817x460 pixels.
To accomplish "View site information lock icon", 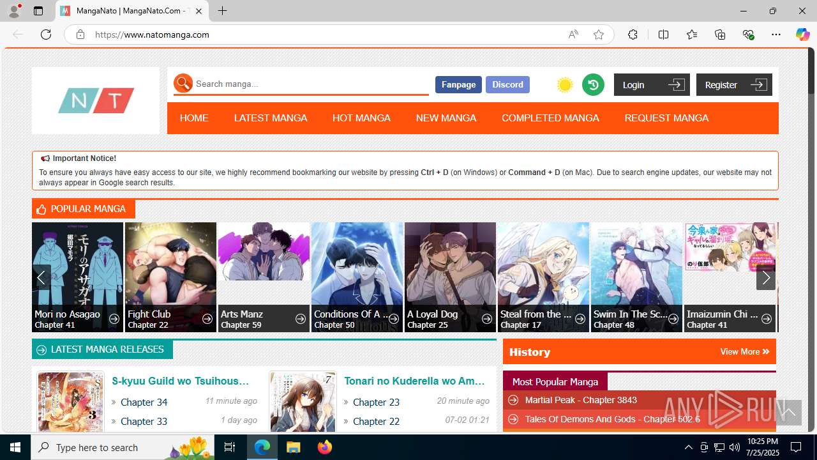I will pos(80,34).
